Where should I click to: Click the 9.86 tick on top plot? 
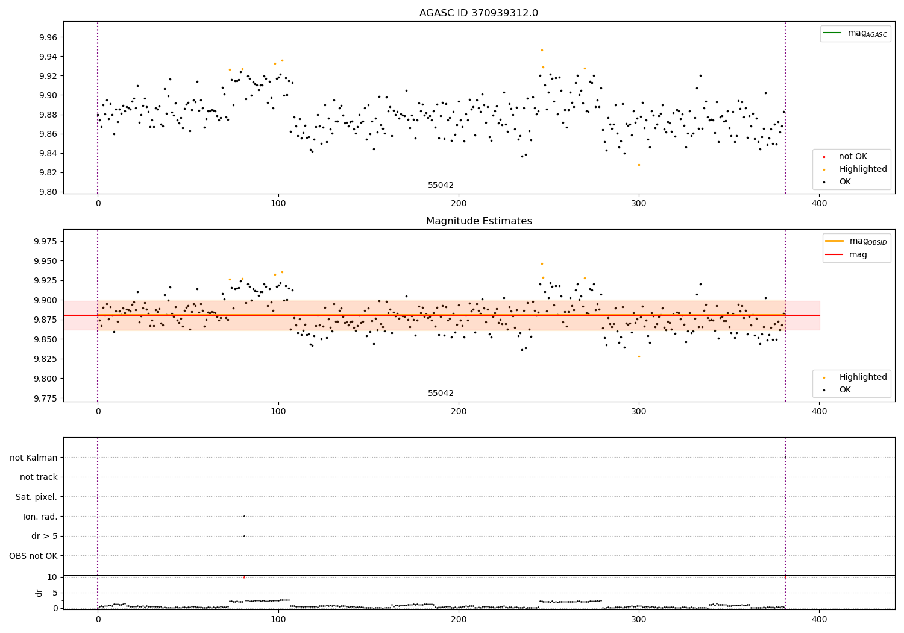[48, 134]
